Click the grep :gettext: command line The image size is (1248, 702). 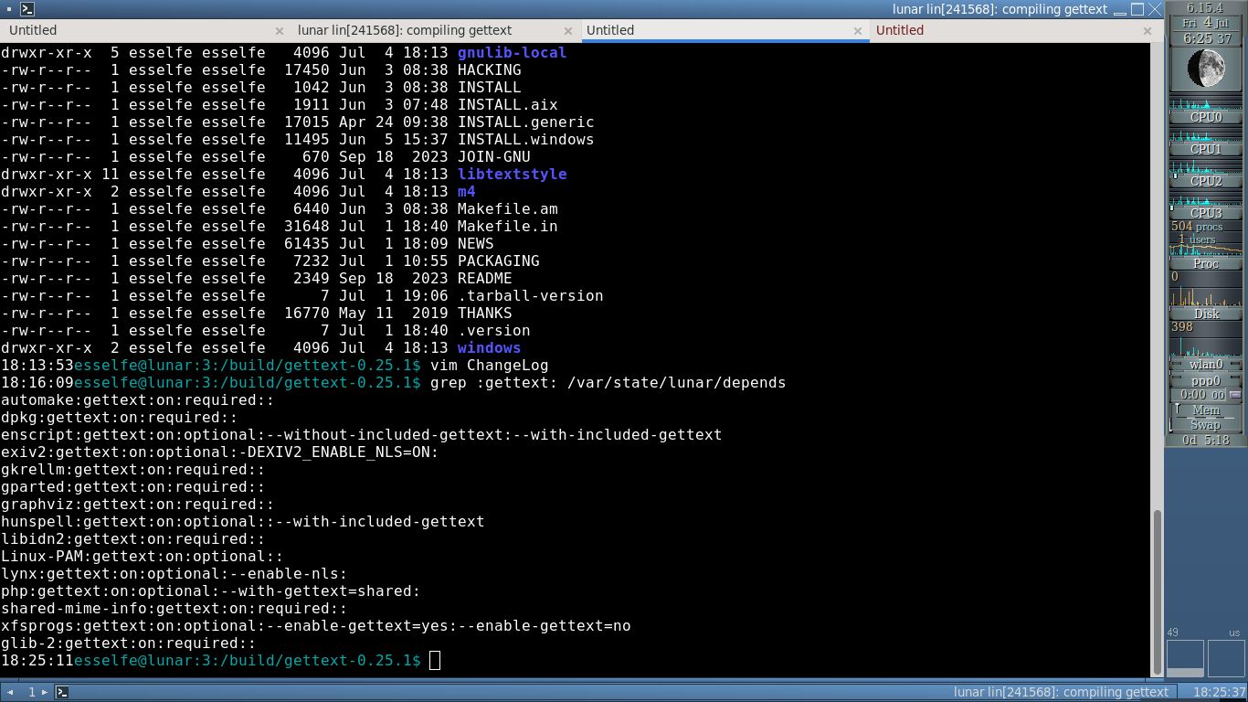608,383
